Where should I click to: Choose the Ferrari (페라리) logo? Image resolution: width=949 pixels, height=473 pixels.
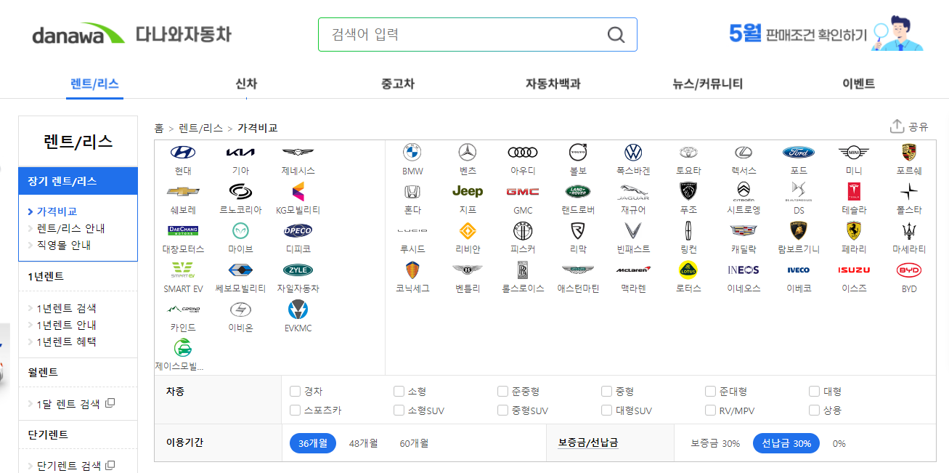click(854, 230)
